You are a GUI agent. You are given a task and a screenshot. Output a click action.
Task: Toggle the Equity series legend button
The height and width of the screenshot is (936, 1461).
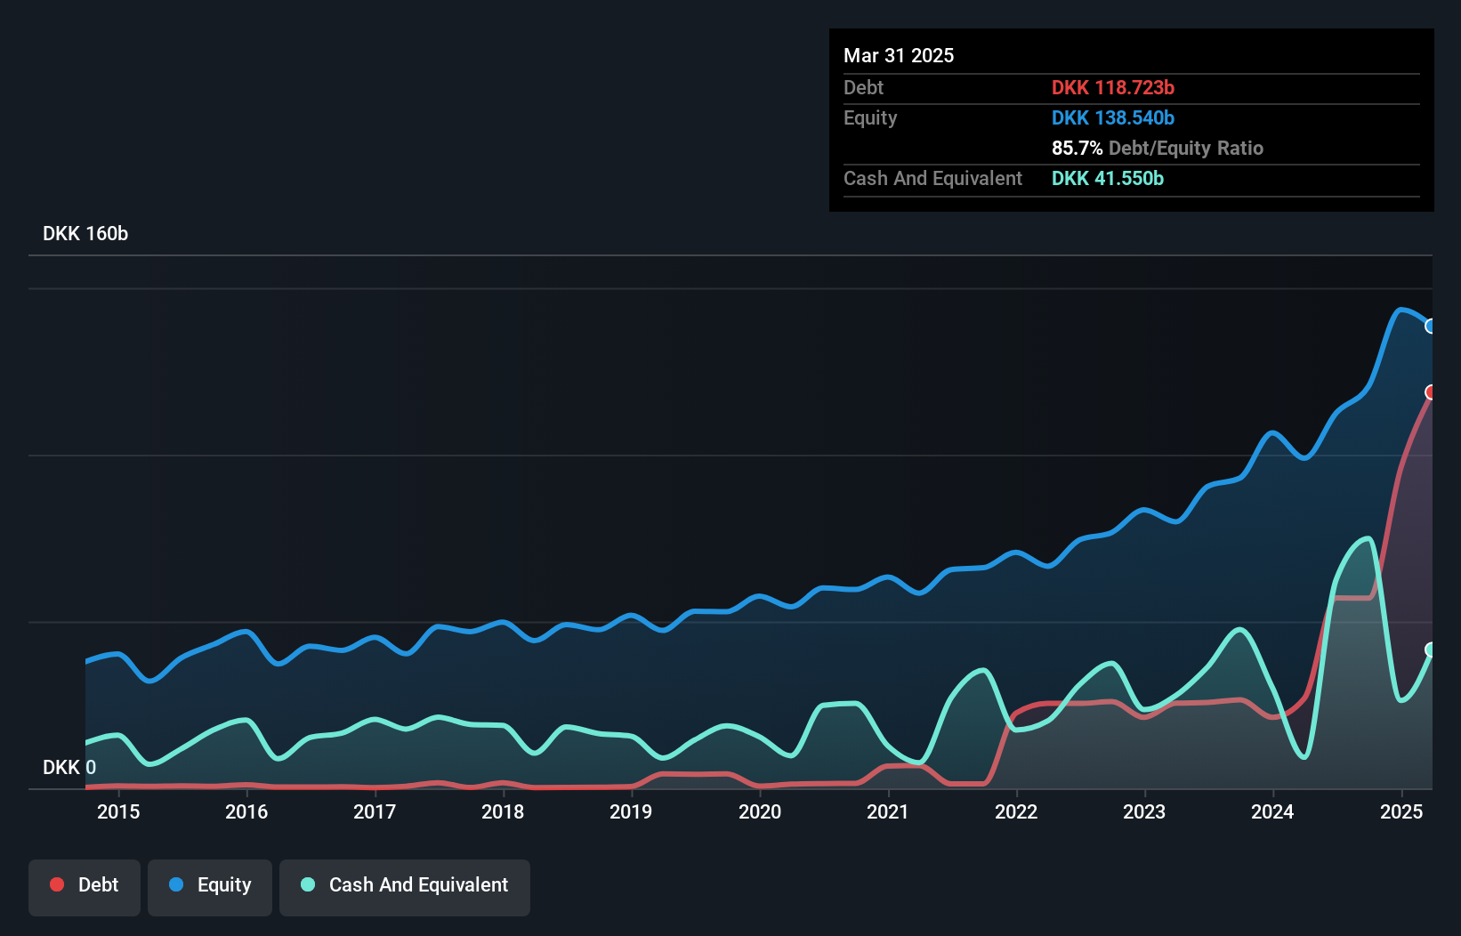click(210, 887)
